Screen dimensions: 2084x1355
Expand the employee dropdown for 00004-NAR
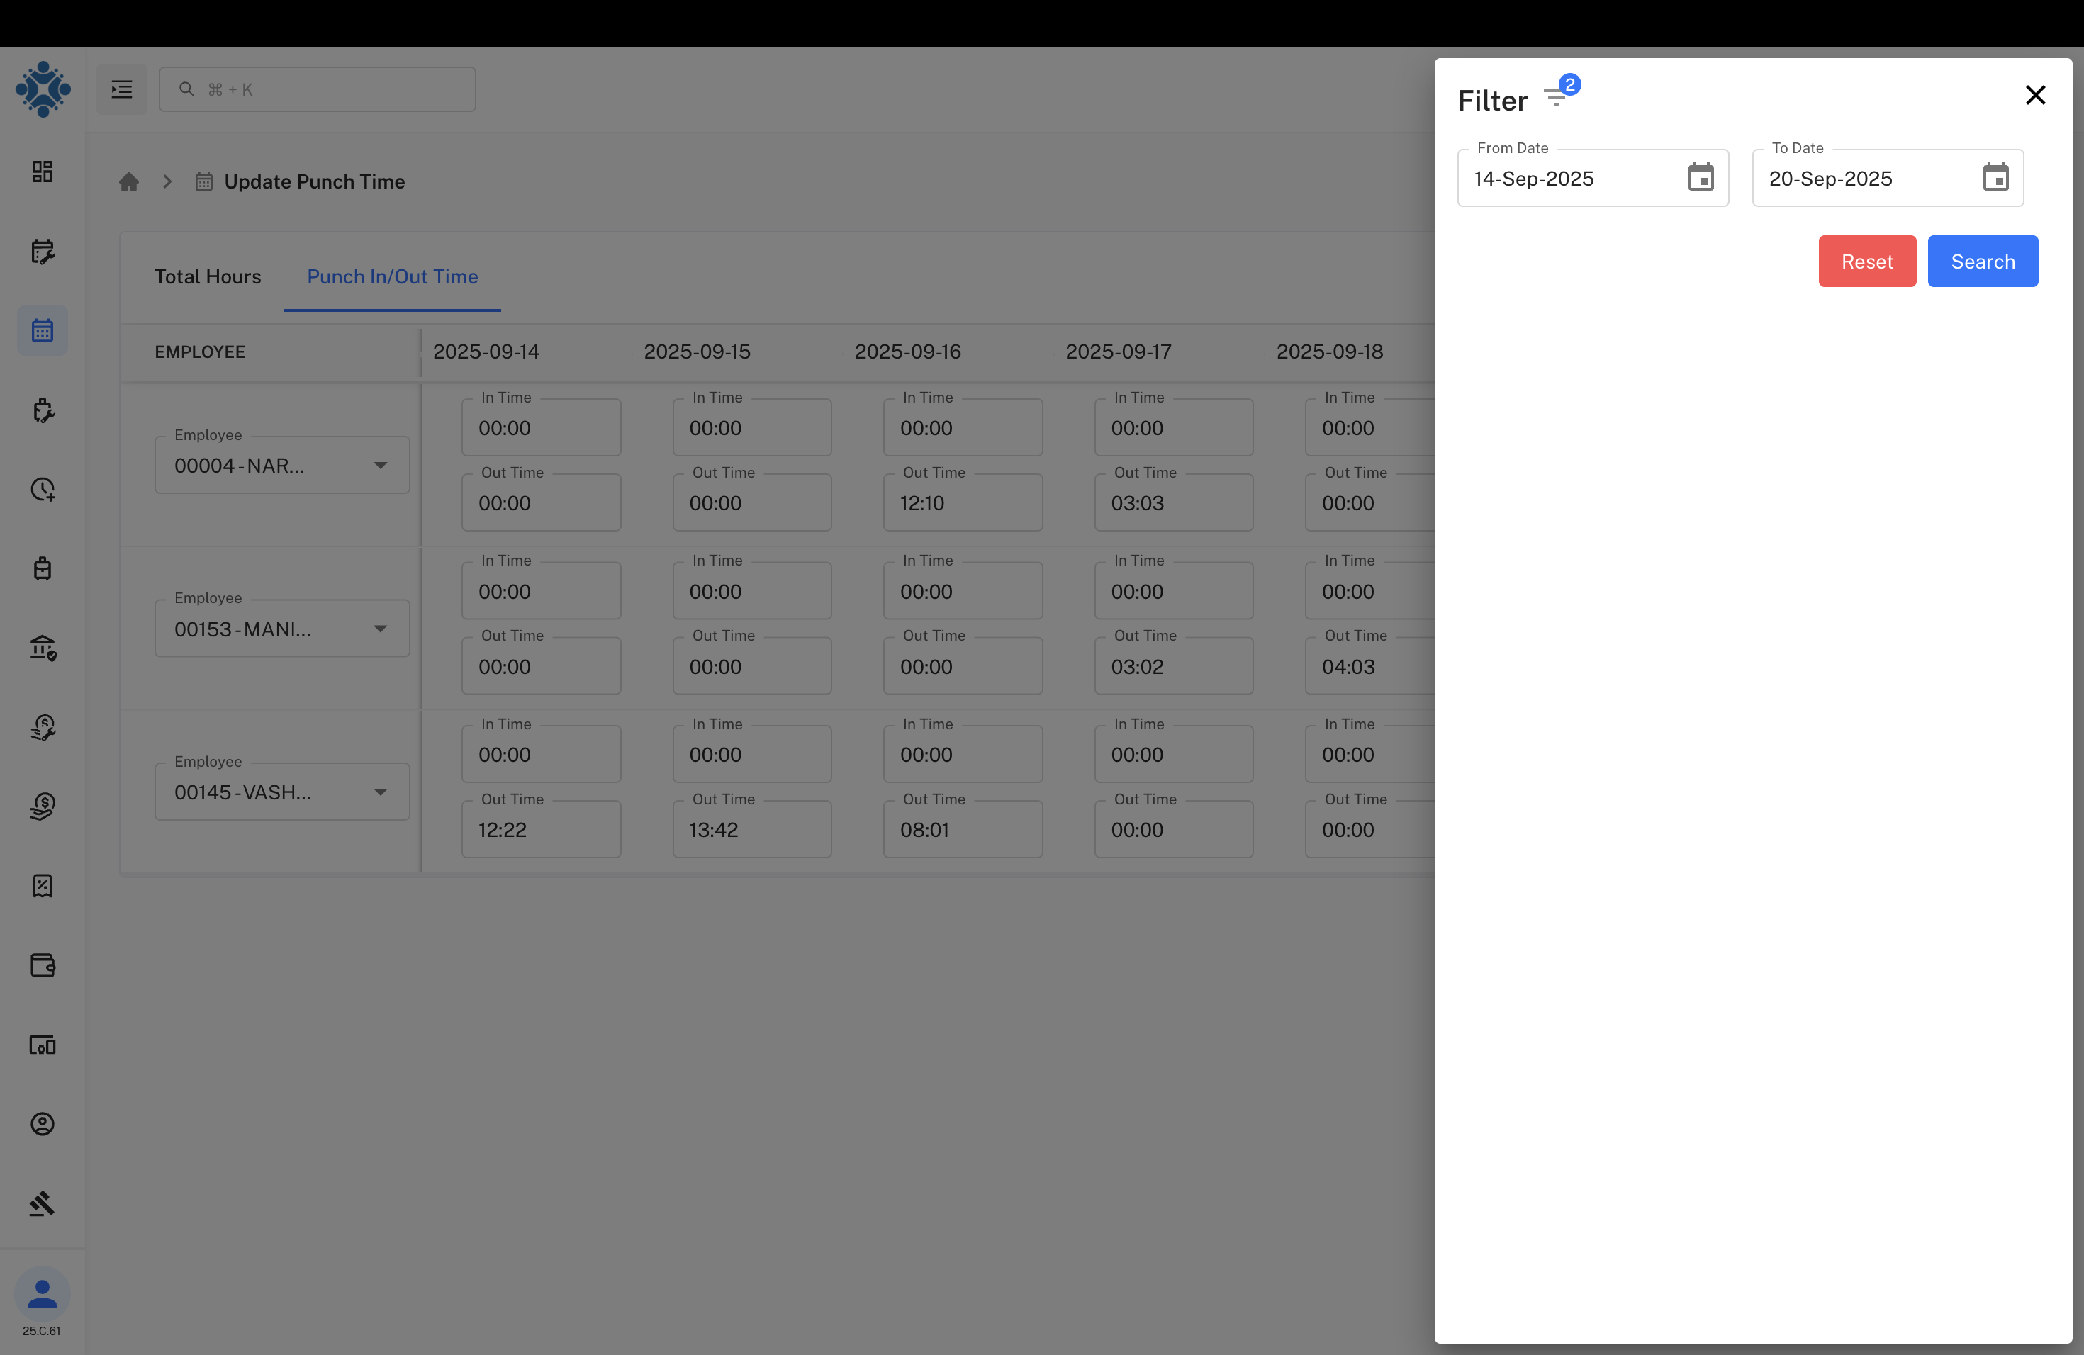pyautogui.click(x=380, y=465)
